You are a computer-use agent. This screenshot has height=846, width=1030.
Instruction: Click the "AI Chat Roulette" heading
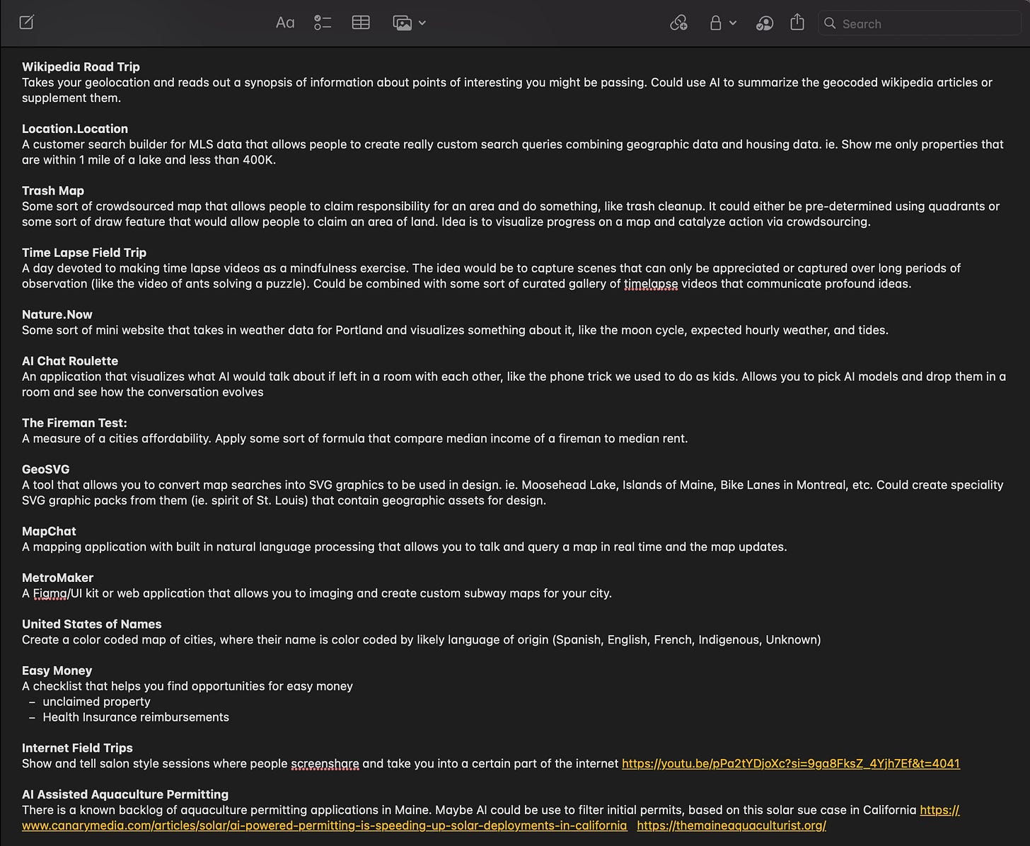(70, 361)
